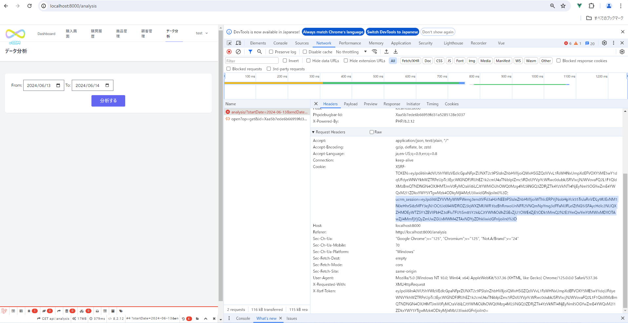Image resolution: width=628 pixels, height=323 pixels.
Task: Open DevTools main settings gear
Action: pos(604,43)
